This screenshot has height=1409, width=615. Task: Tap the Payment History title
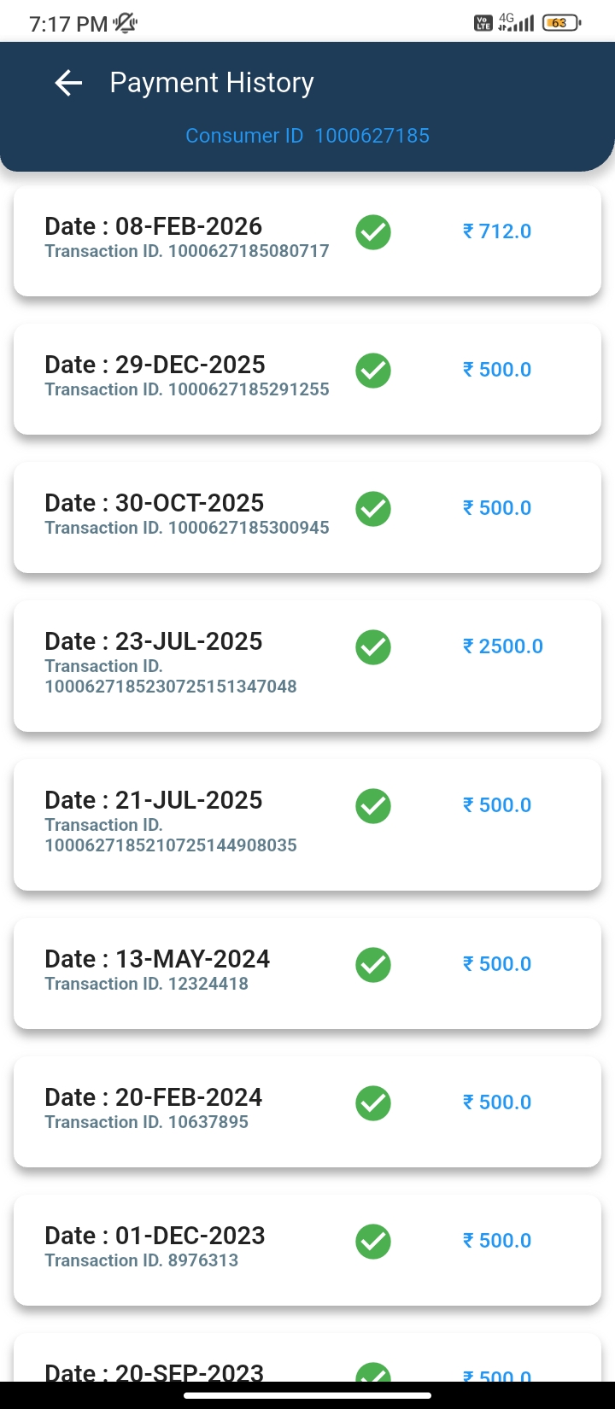pos(212,83)
